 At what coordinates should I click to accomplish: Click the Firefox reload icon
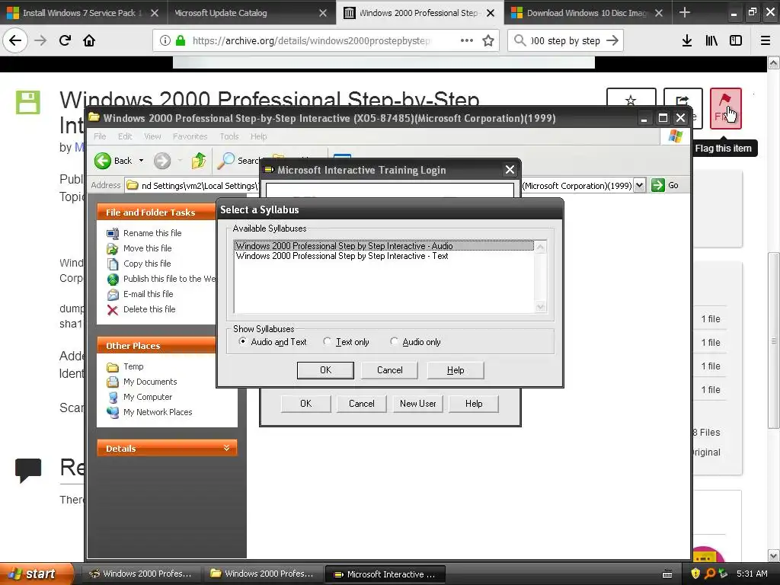point(65,40)
